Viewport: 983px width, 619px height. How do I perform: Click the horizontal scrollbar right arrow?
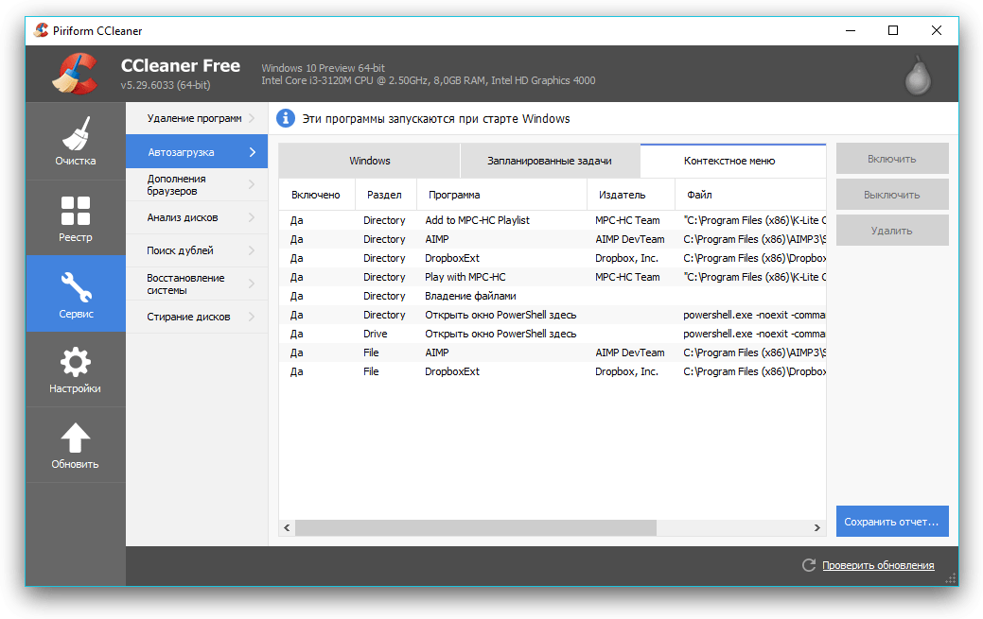(817, 527)
